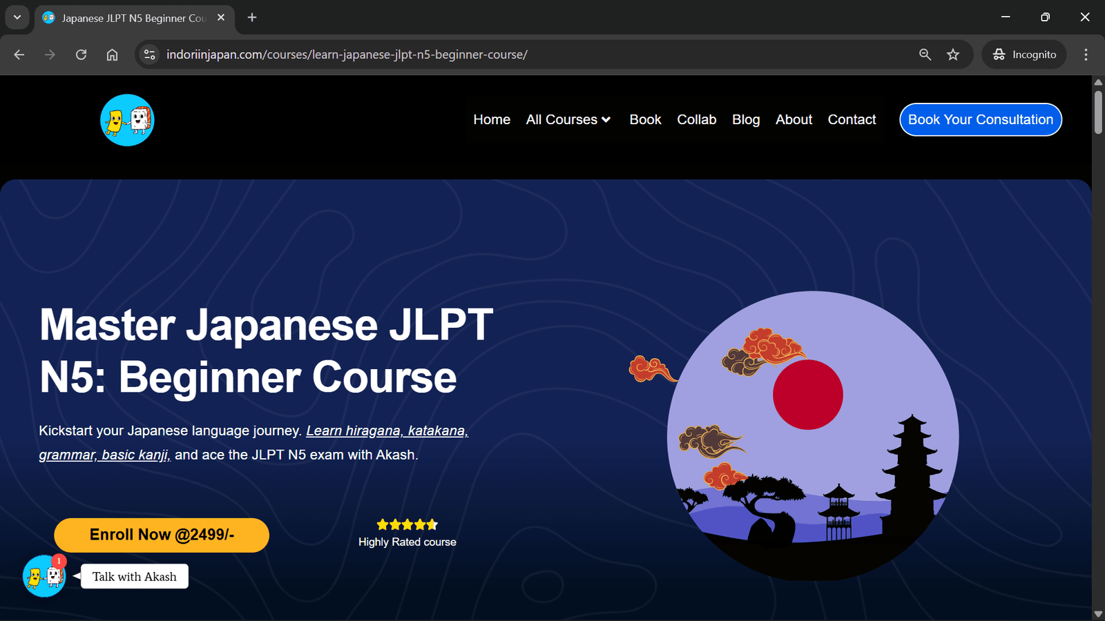The height and width of the screenshot is (621, 1105).
Task: Open the Blog menu item
Action: click(x=746, y=119)
